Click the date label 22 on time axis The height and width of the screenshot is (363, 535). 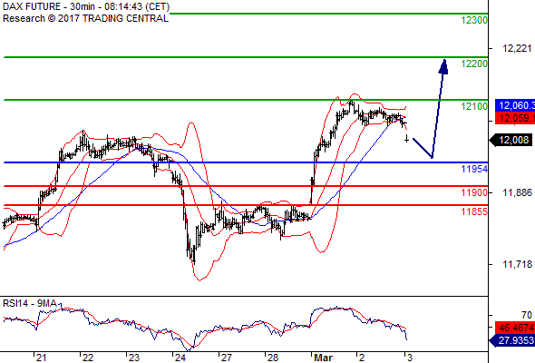[x=88, y=358]
